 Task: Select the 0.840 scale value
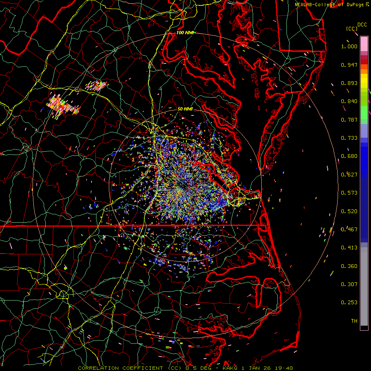(349, 101)
